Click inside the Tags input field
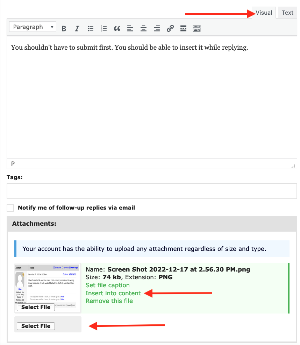The height and width of the screenshot is (345, 300). coord(152,191)
